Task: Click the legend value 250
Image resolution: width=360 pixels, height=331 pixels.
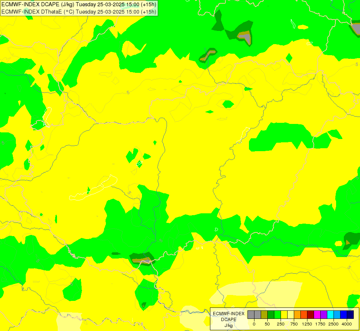Action: (281, 324)
